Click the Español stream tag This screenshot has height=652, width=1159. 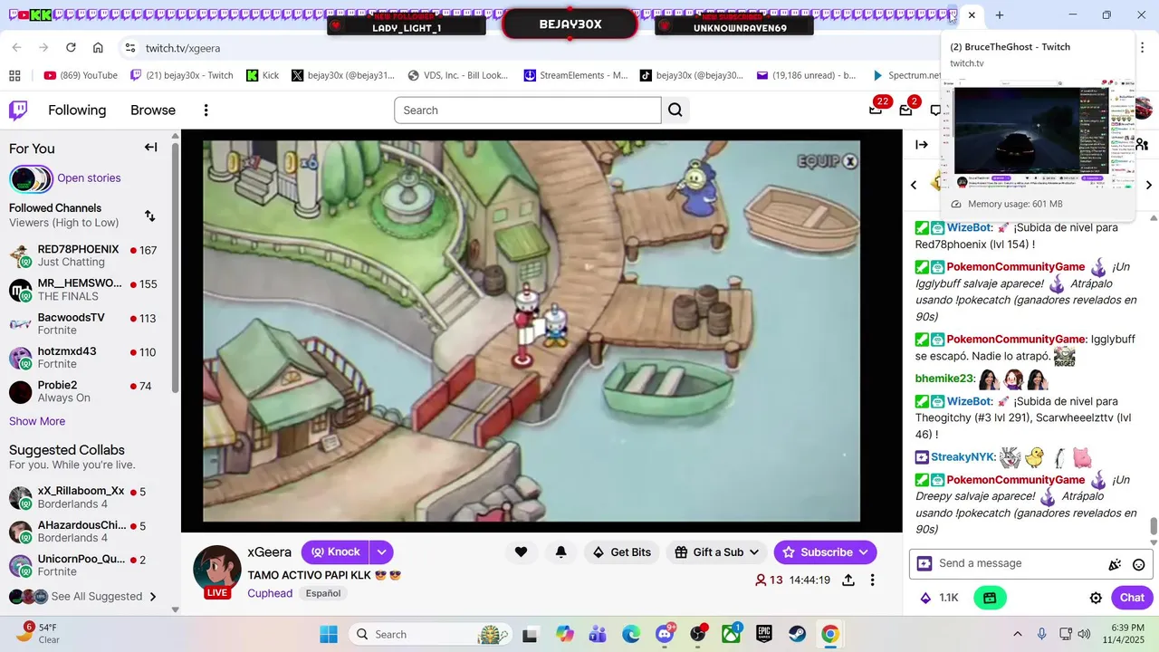[323, 593]
